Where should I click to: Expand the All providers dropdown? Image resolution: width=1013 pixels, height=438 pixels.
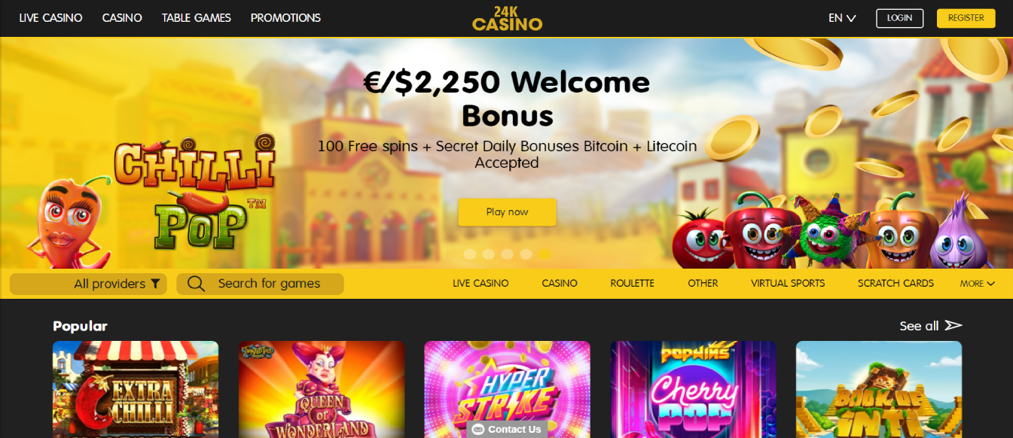click(88, 284)
